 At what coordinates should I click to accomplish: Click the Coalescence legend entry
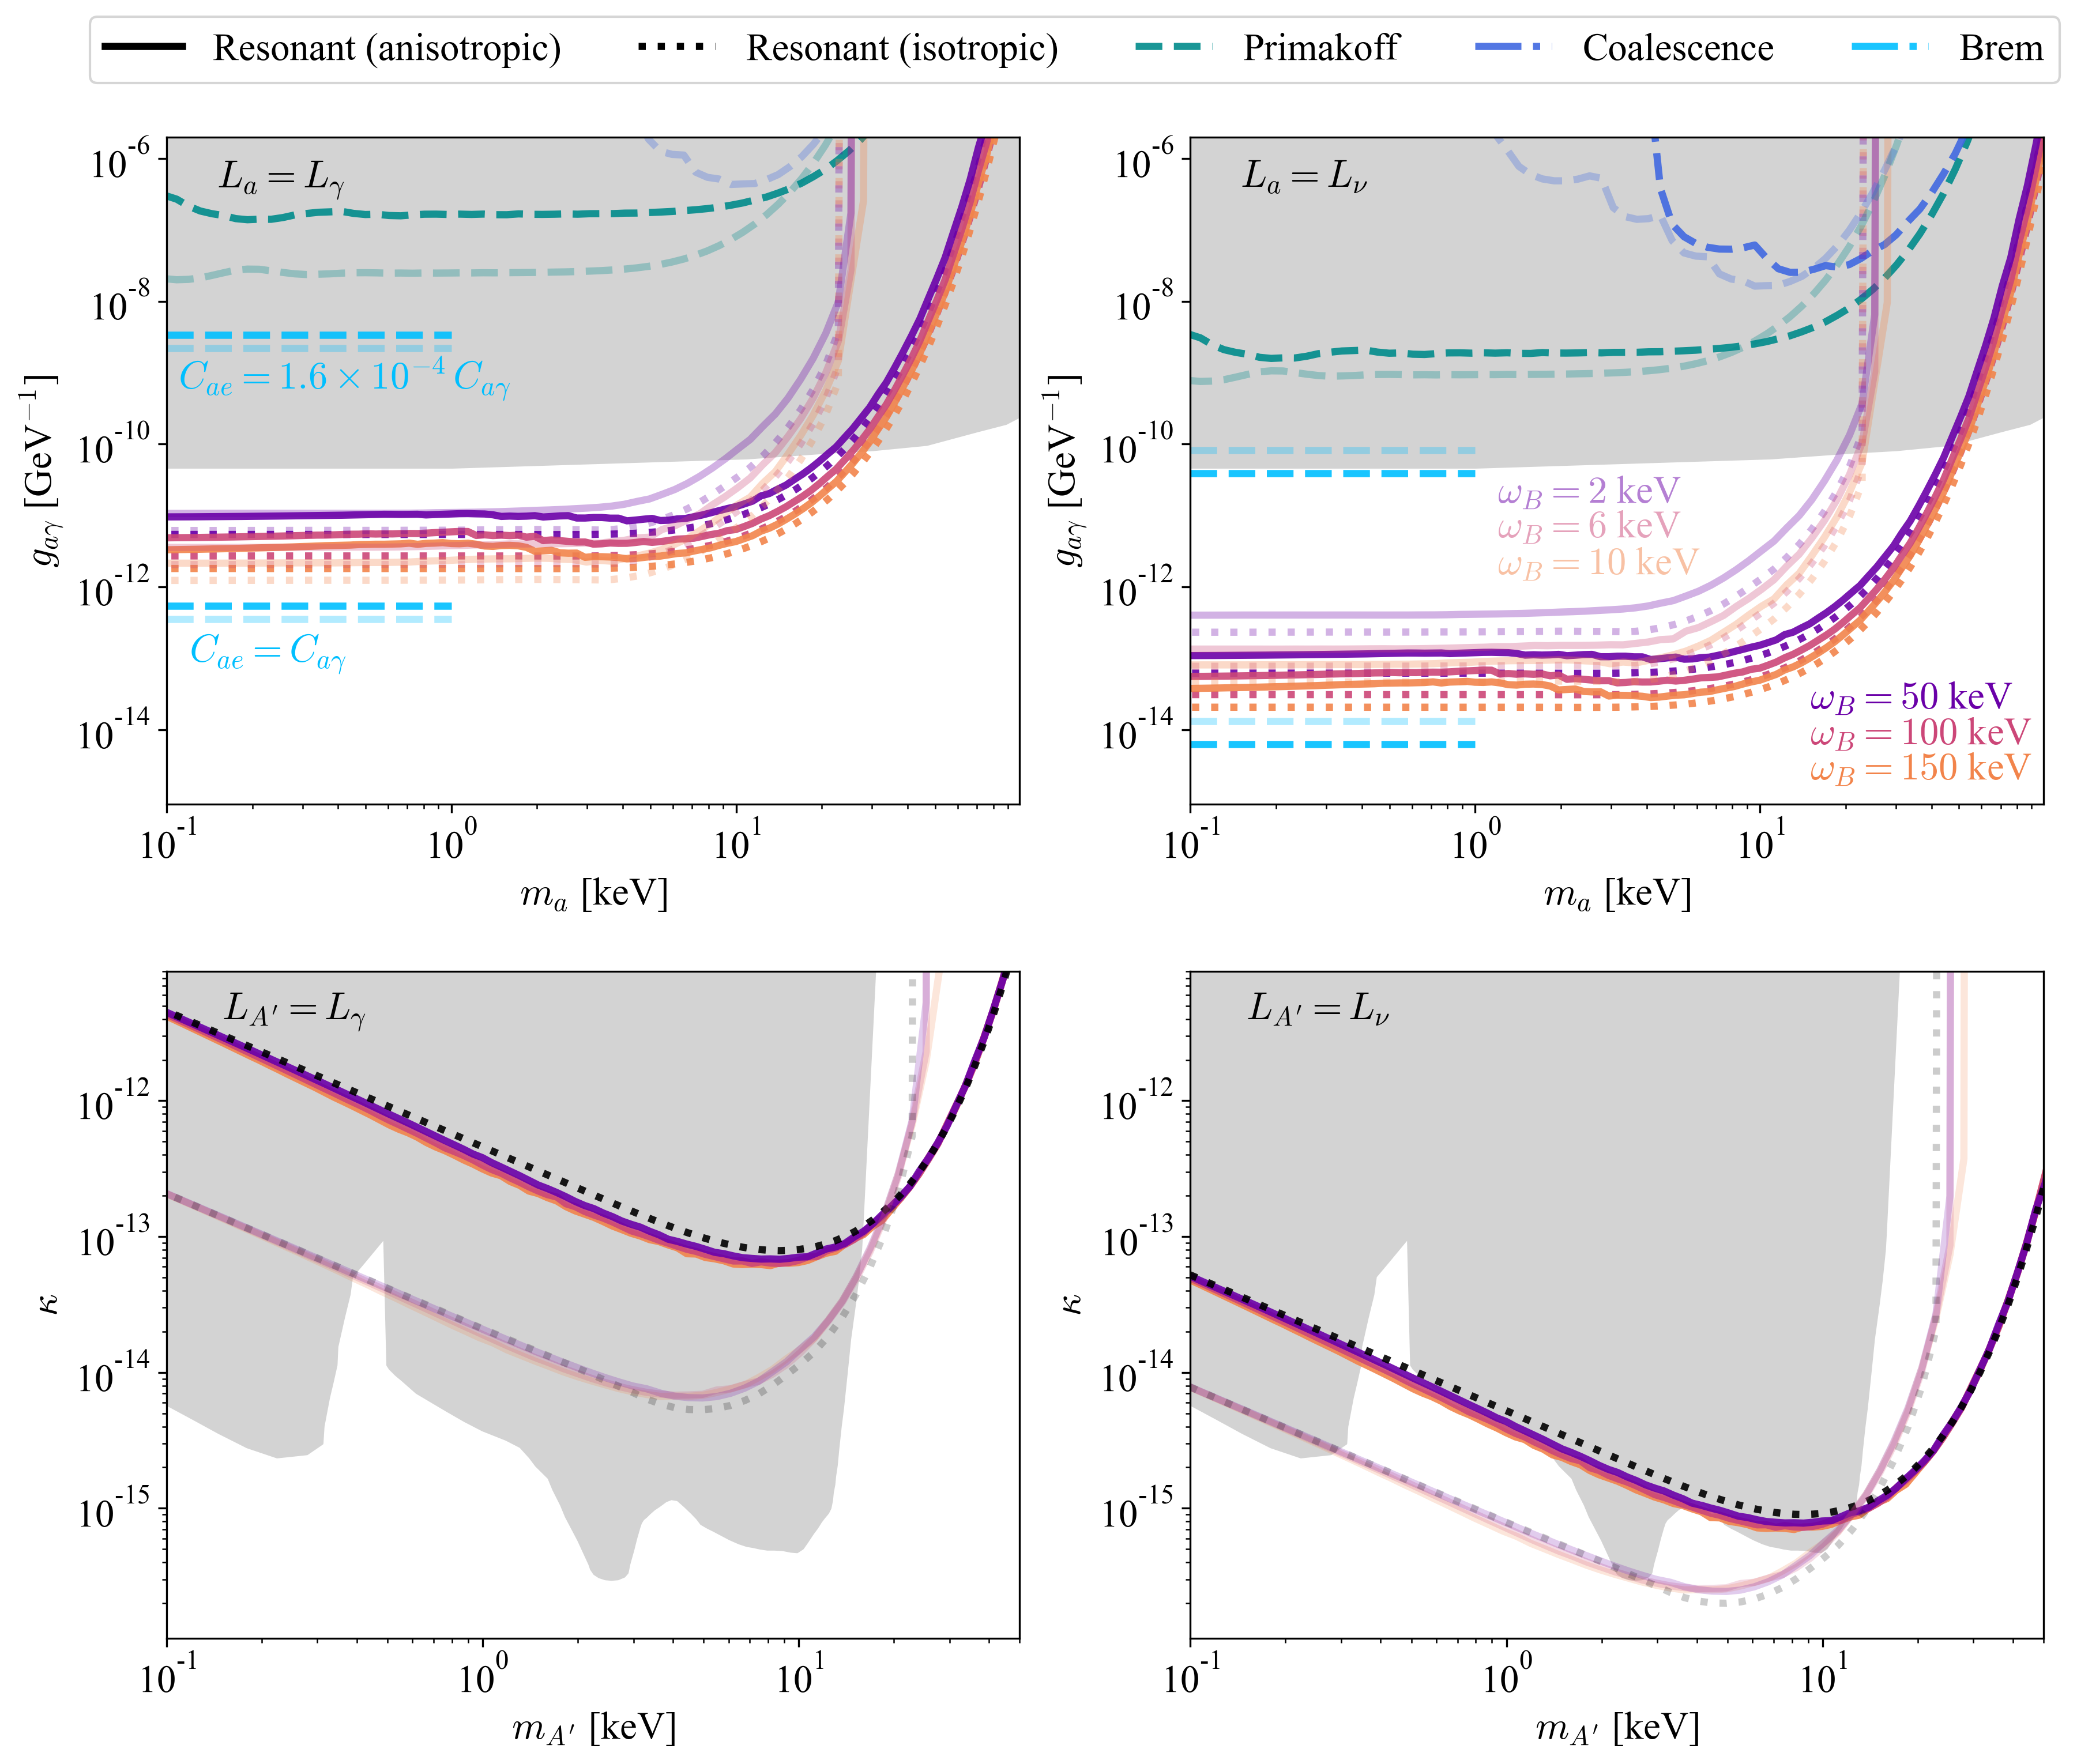[x=1677, y=48]
